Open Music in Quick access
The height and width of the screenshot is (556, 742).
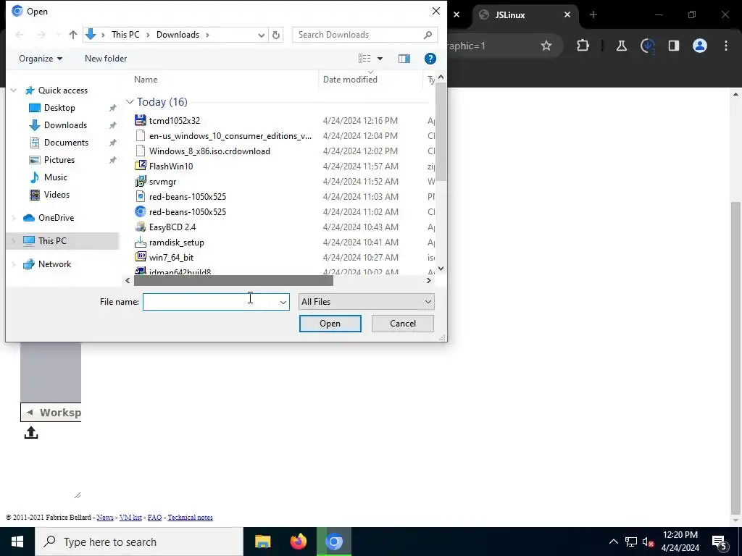[55, 177]
